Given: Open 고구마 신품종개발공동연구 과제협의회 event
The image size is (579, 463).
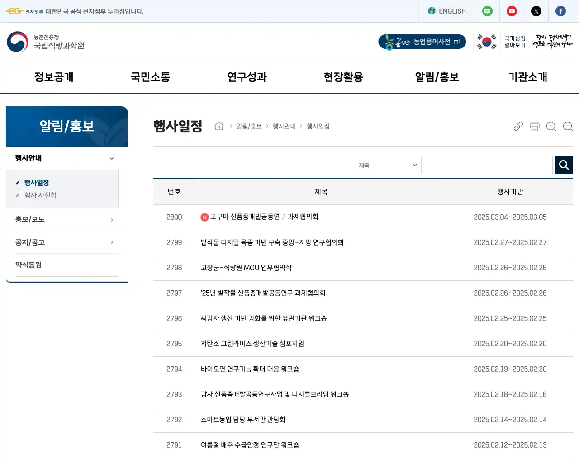Looking at the screenshot, I should [264, 217].
